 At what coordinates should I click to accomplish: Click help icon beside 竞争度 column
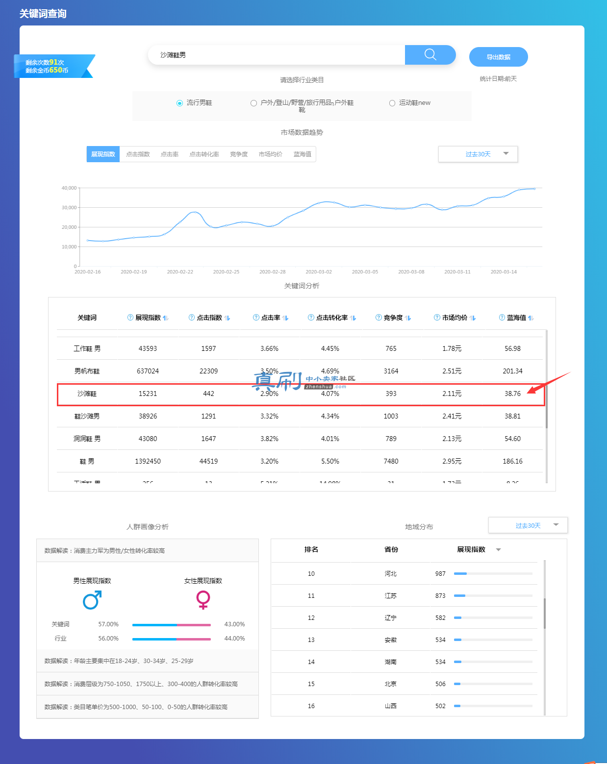(x=379, y=318)
